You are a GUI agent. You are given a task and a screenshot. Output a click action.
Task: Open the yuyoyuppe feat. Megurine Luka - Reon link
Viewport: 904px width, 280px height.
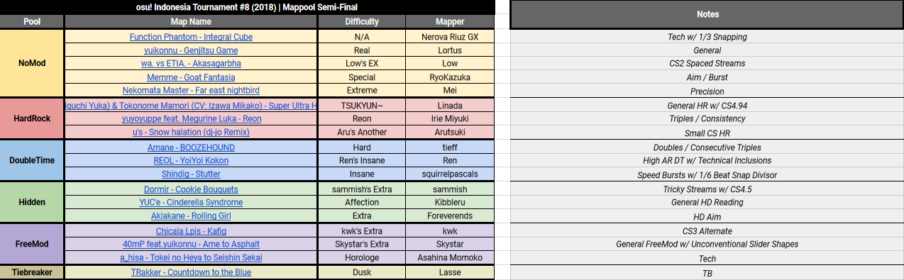tap(191, 118)
